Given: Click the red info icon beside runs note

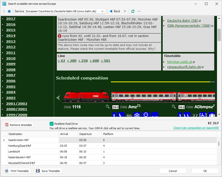Looking at the screenshot, I should tap(60, 36).
